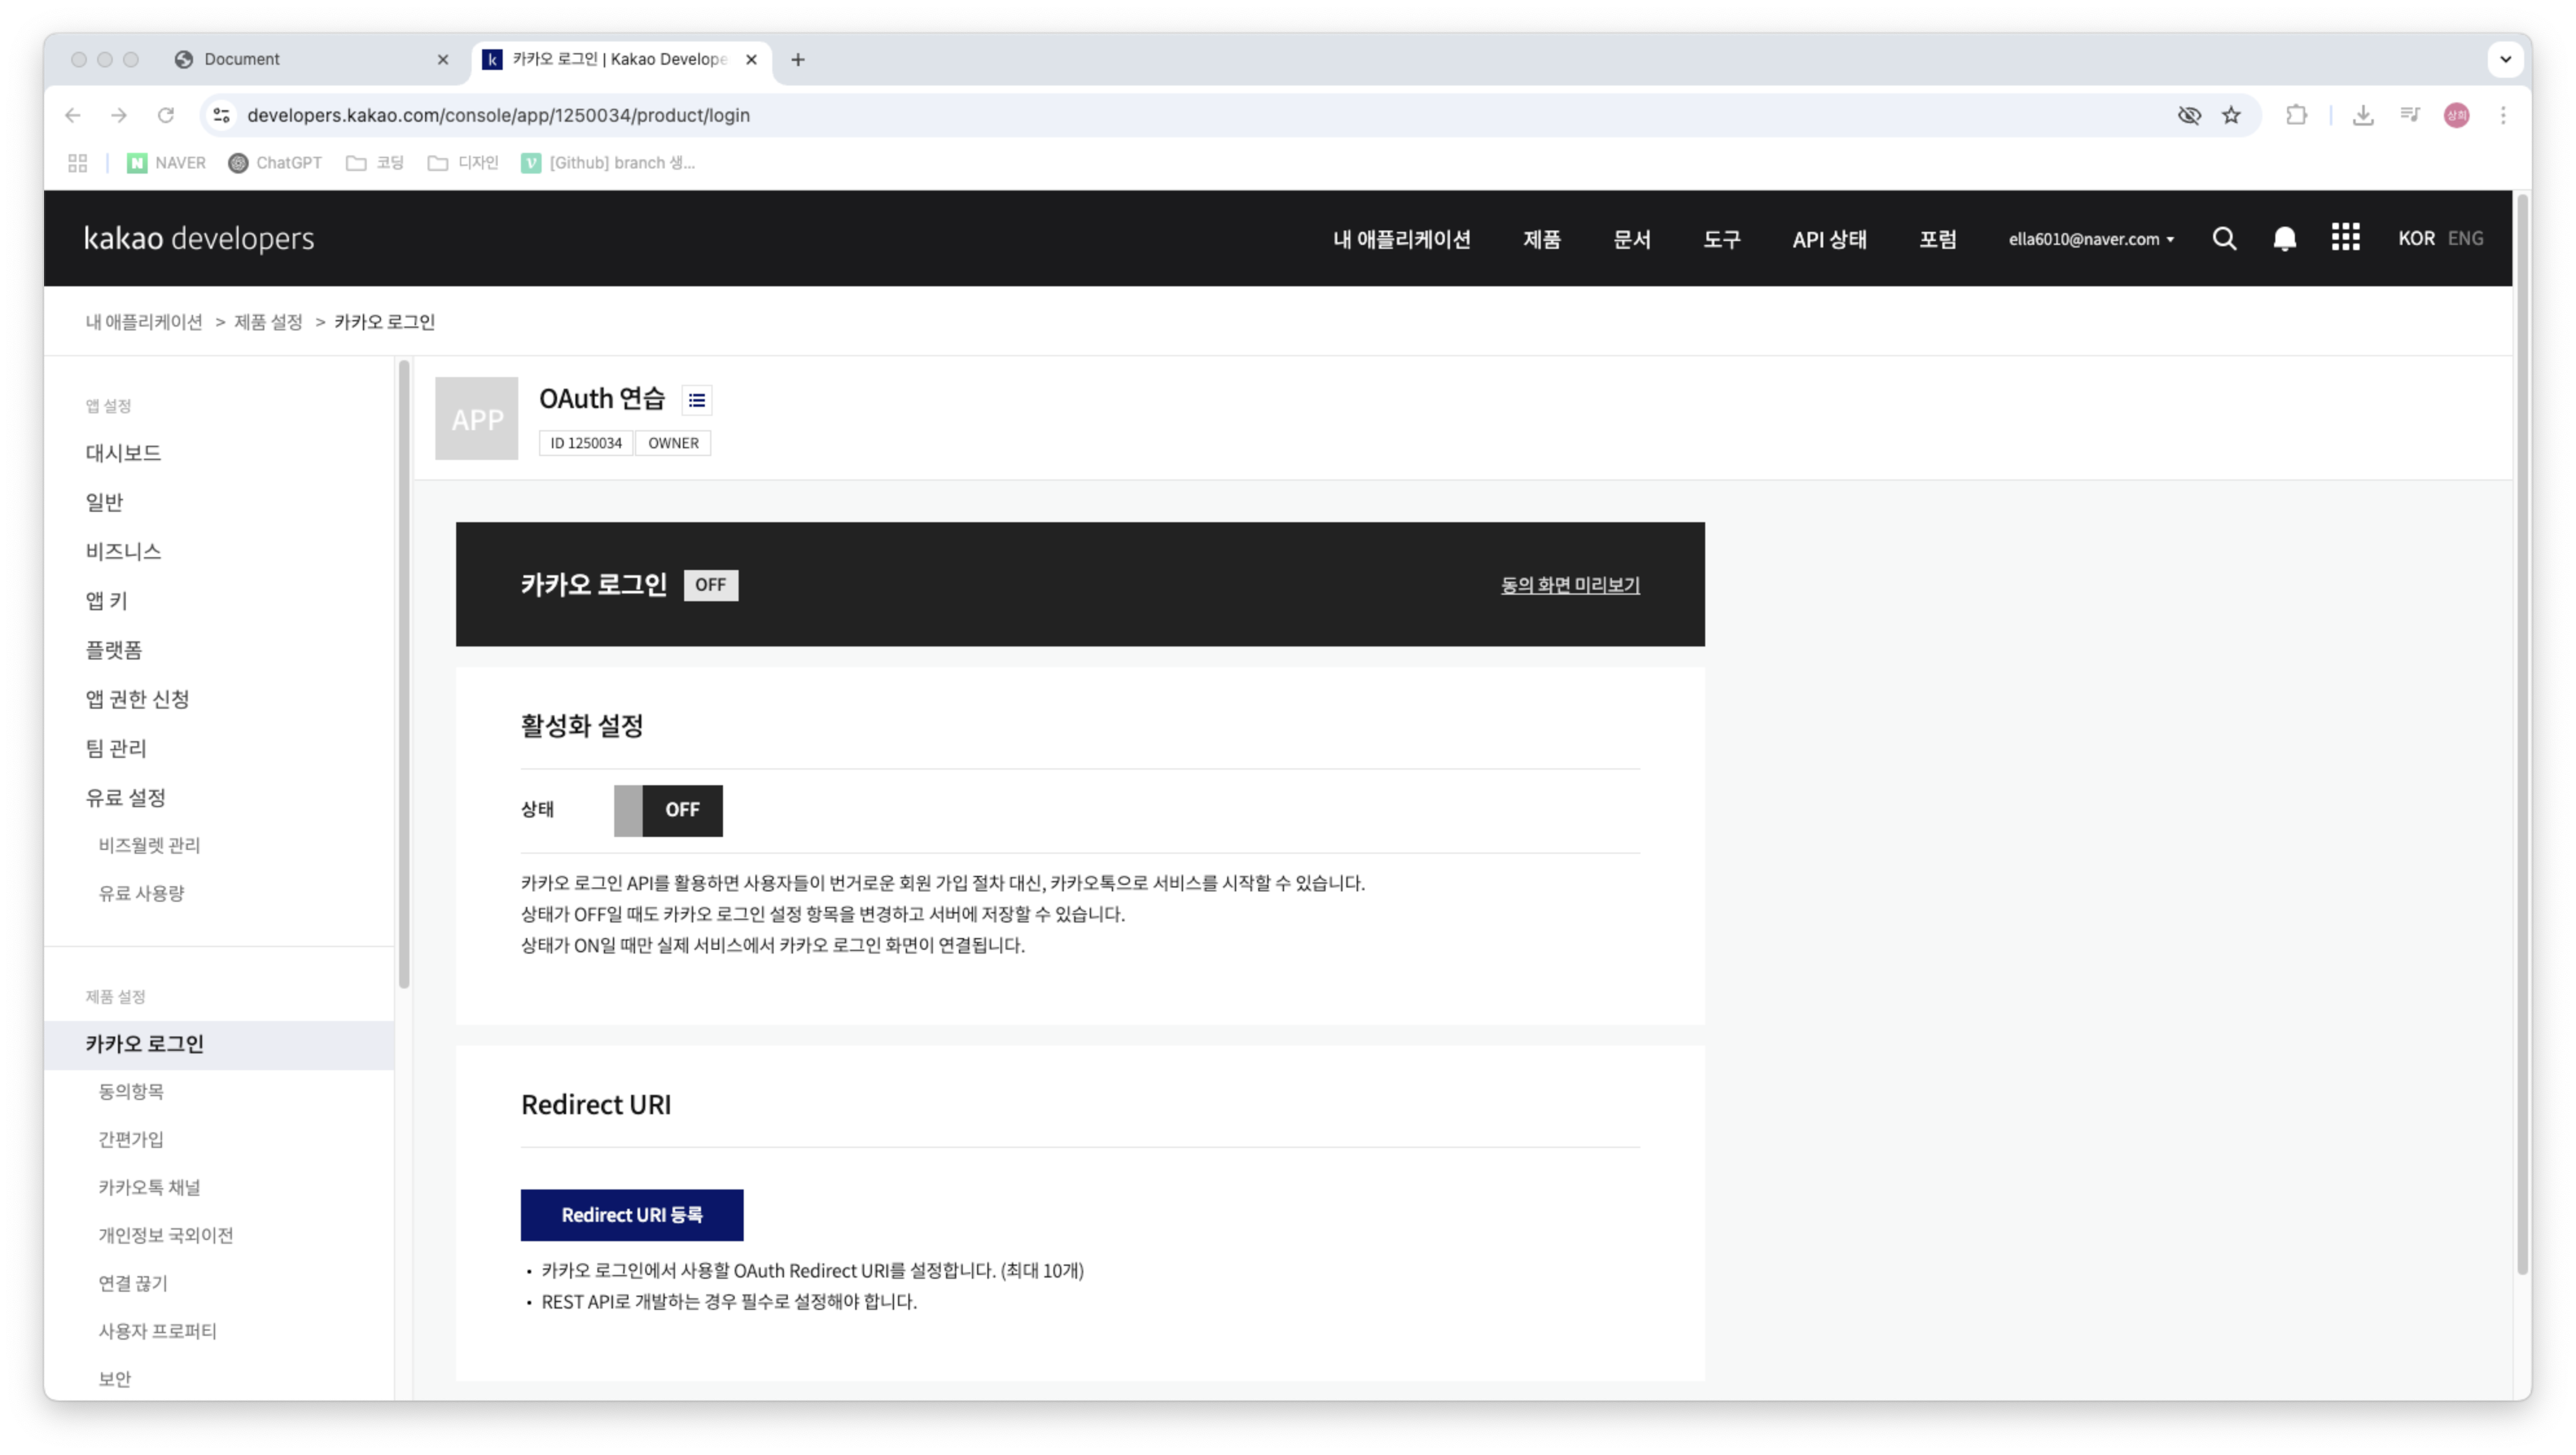Close the Document tab
The image size is (2576, 1455).
tap(443, 59)
